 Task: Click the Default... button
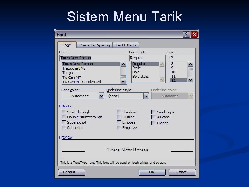click(x=72, y=172)
